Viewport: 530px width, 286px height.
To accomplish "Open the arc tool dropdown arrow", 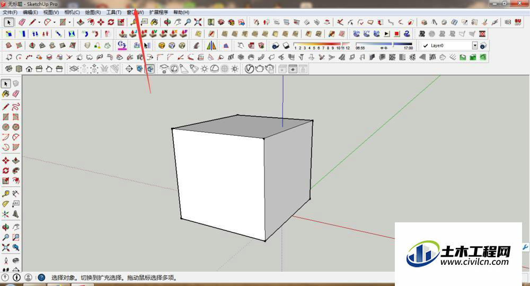I will click(x=55, y=22).
